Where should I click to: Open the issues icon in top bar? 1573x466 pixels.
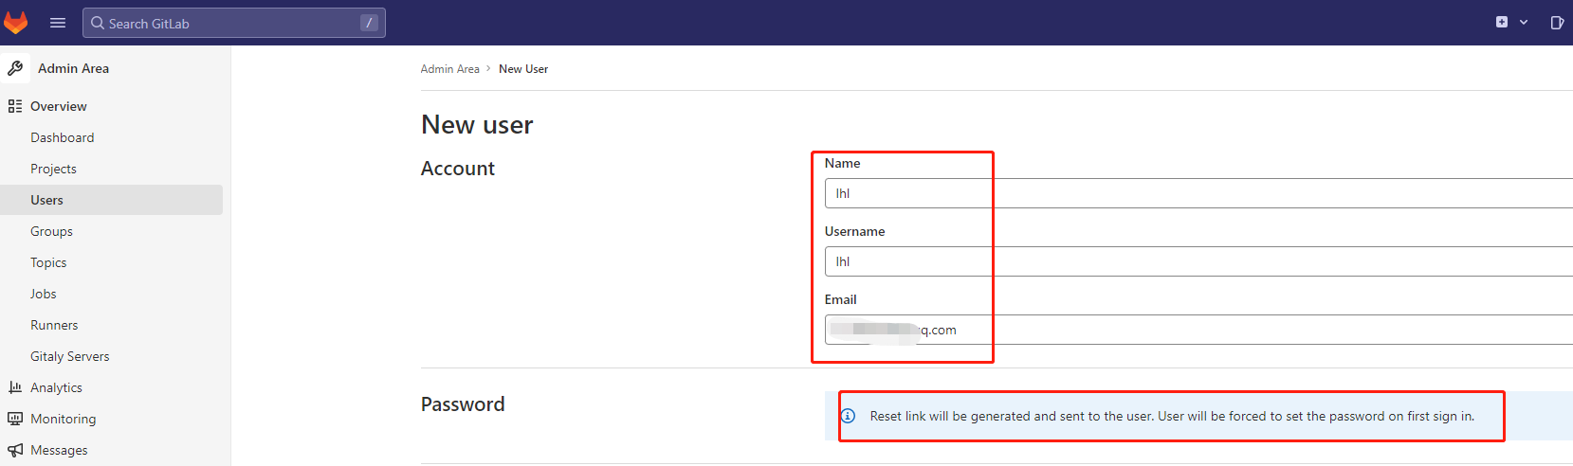[1557, 23]
